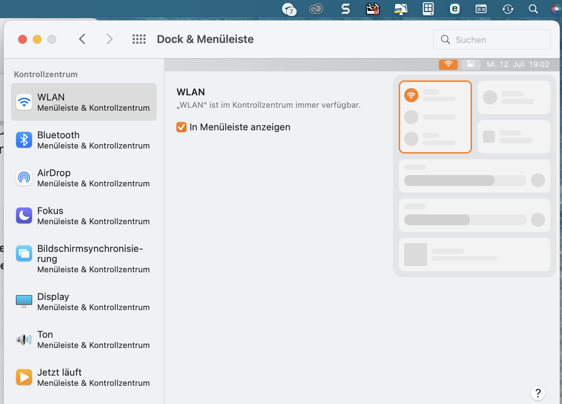Viewport: 562px width, 404px height.
Task: Show all preferences with the grid button
Action: [x=139, y=39]
